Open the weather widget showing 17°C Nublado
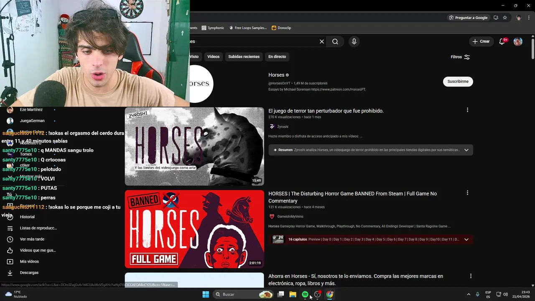535x301 pixels. pyautogui.click(x=17, y=294)
